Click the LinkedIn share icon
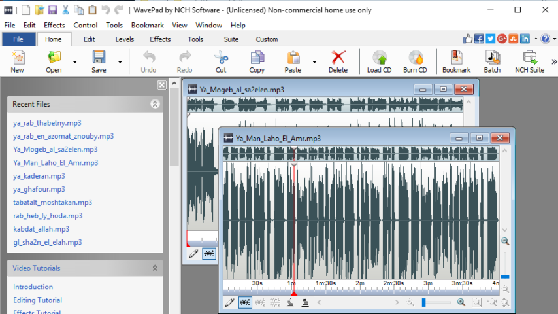 click(525, 39)
